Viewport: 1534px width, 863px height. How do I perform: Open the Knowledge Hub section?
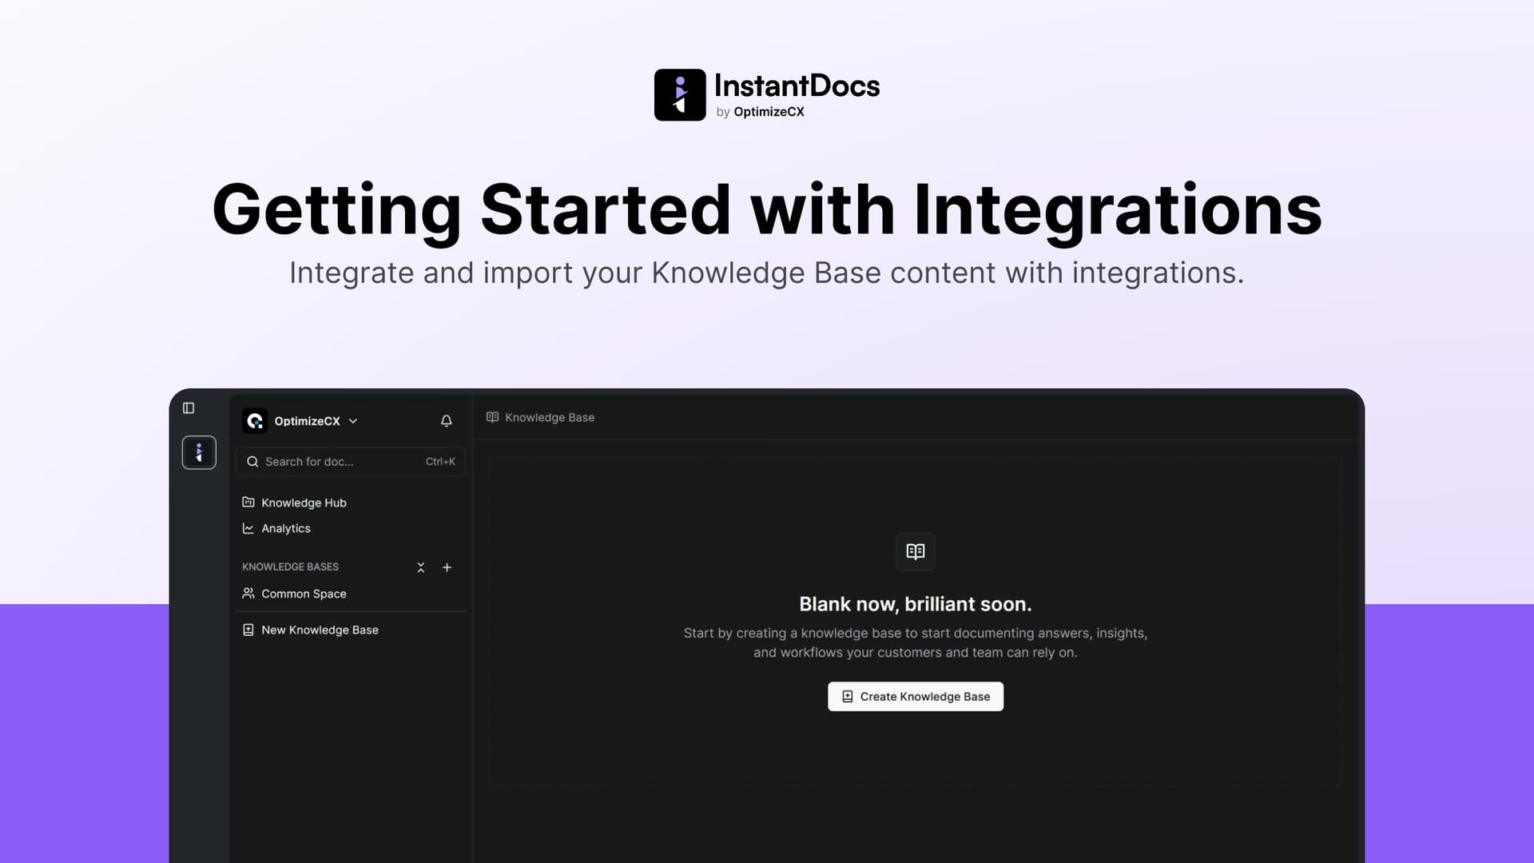pos(304,502)
